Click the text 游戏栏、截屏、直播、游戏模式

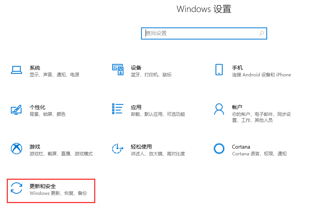(x=61, y=154)
